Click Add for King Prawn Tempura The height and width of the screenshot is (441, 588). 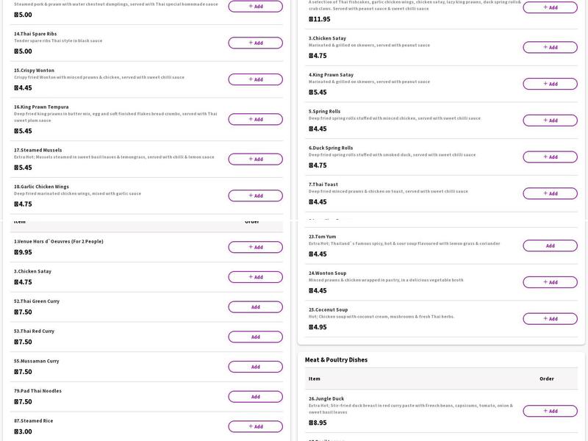click(255, 119)
